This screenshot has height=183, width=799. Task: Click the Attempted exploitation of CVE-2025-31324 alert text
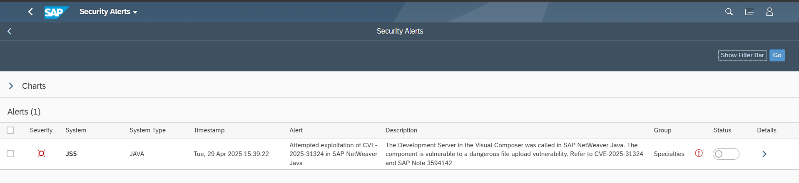click(x=334, y=154)
